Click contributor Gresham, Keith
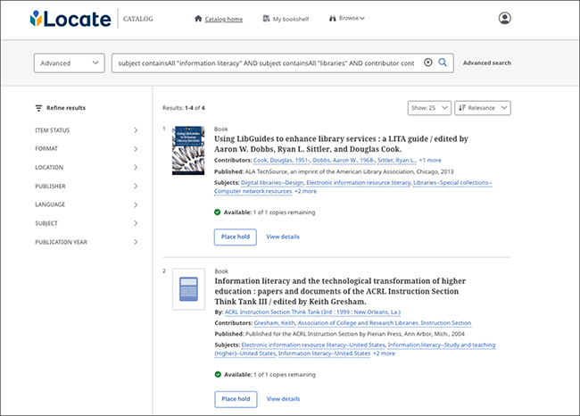Viewport: 580px width, 416px height. point(275,323)
